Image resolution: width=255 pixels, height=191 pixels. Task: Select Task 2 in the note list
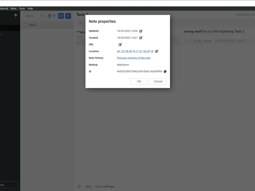pos(47,25)
